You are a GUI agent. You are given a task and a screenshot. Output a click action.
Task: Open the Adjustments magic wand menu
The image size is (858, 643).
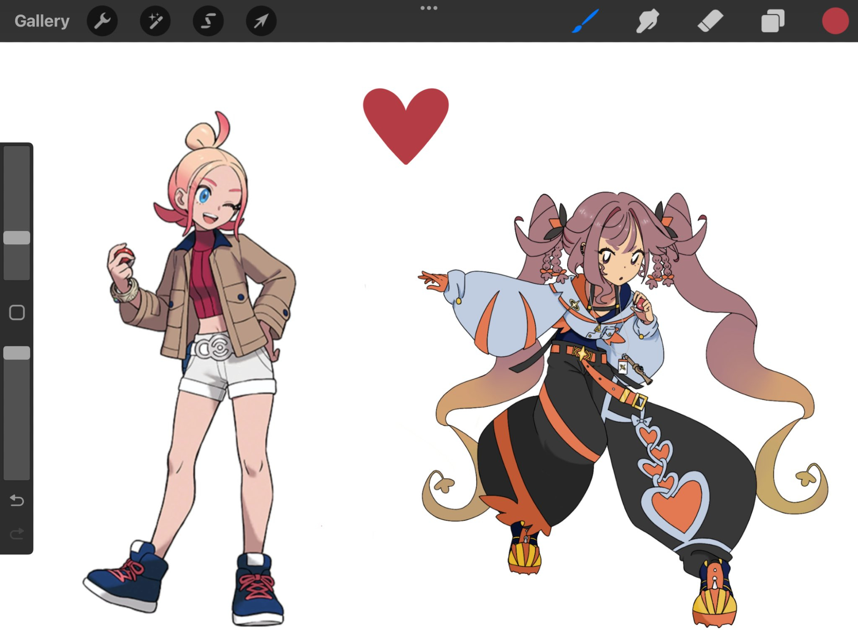(x=155, y=21)
